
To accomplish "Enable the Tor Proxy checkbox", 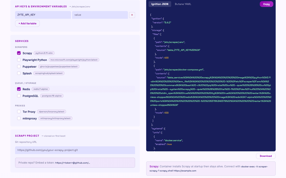I will tap(19, 112).
